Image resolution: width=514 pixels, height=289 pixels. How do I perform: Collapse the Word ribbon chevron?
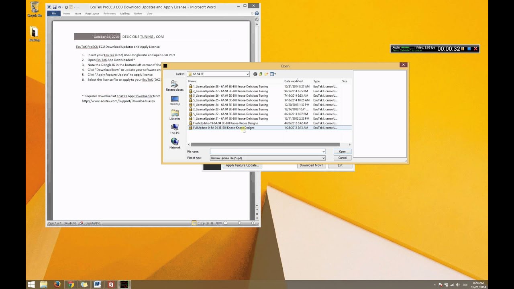(x=252, y=13)
